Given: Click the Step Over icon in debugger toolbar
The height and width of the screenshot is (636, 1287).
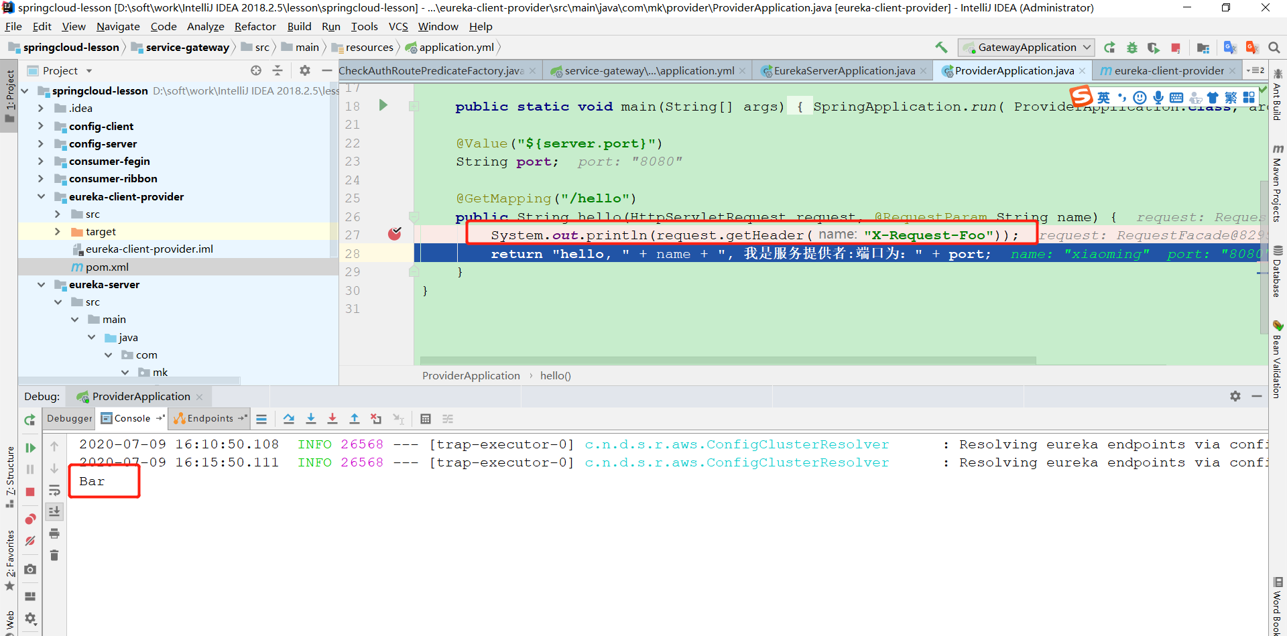Looking at the screenshot, I should pyautogui.click(x=289, y=419).
